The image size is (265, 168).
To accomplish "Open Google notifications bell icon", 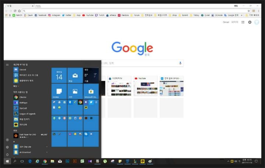I will [x=250, y=22].
